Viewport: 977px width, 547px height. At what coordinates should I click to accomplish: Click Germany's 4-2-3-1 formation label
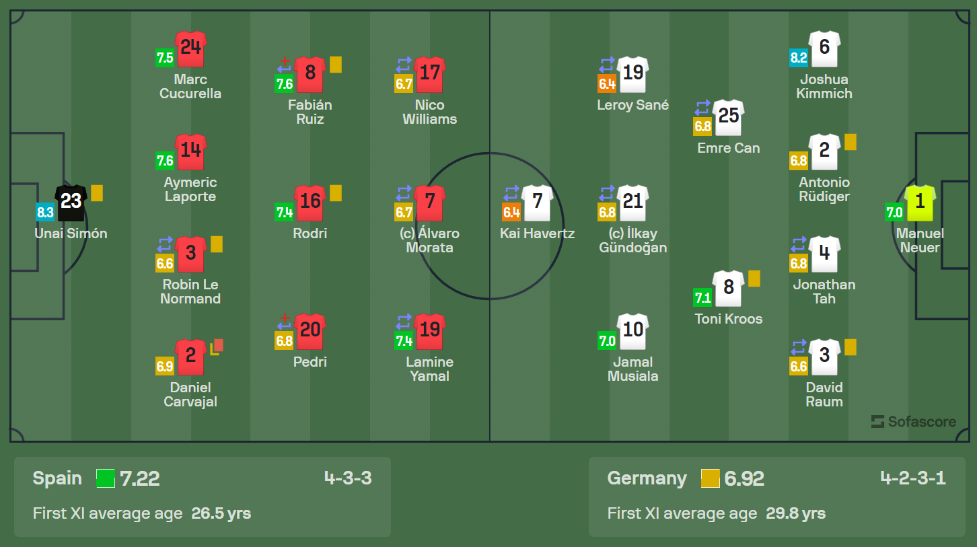pos(913,478)
